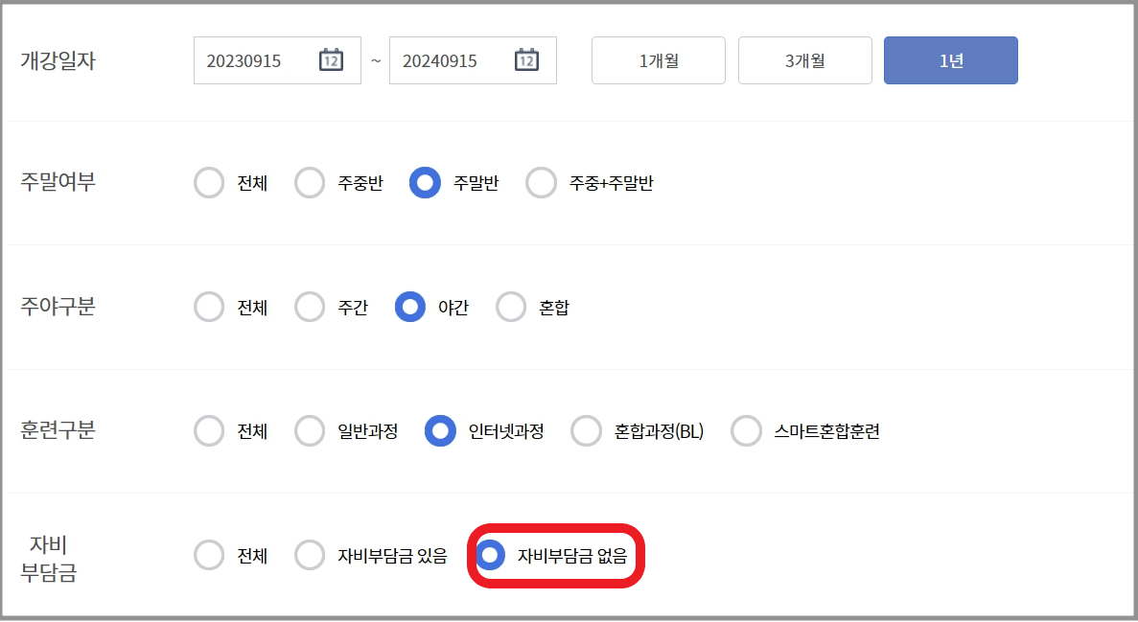Choose the 주간 option
Screen dimensions: 1138x622
click(x=310, y=307)
